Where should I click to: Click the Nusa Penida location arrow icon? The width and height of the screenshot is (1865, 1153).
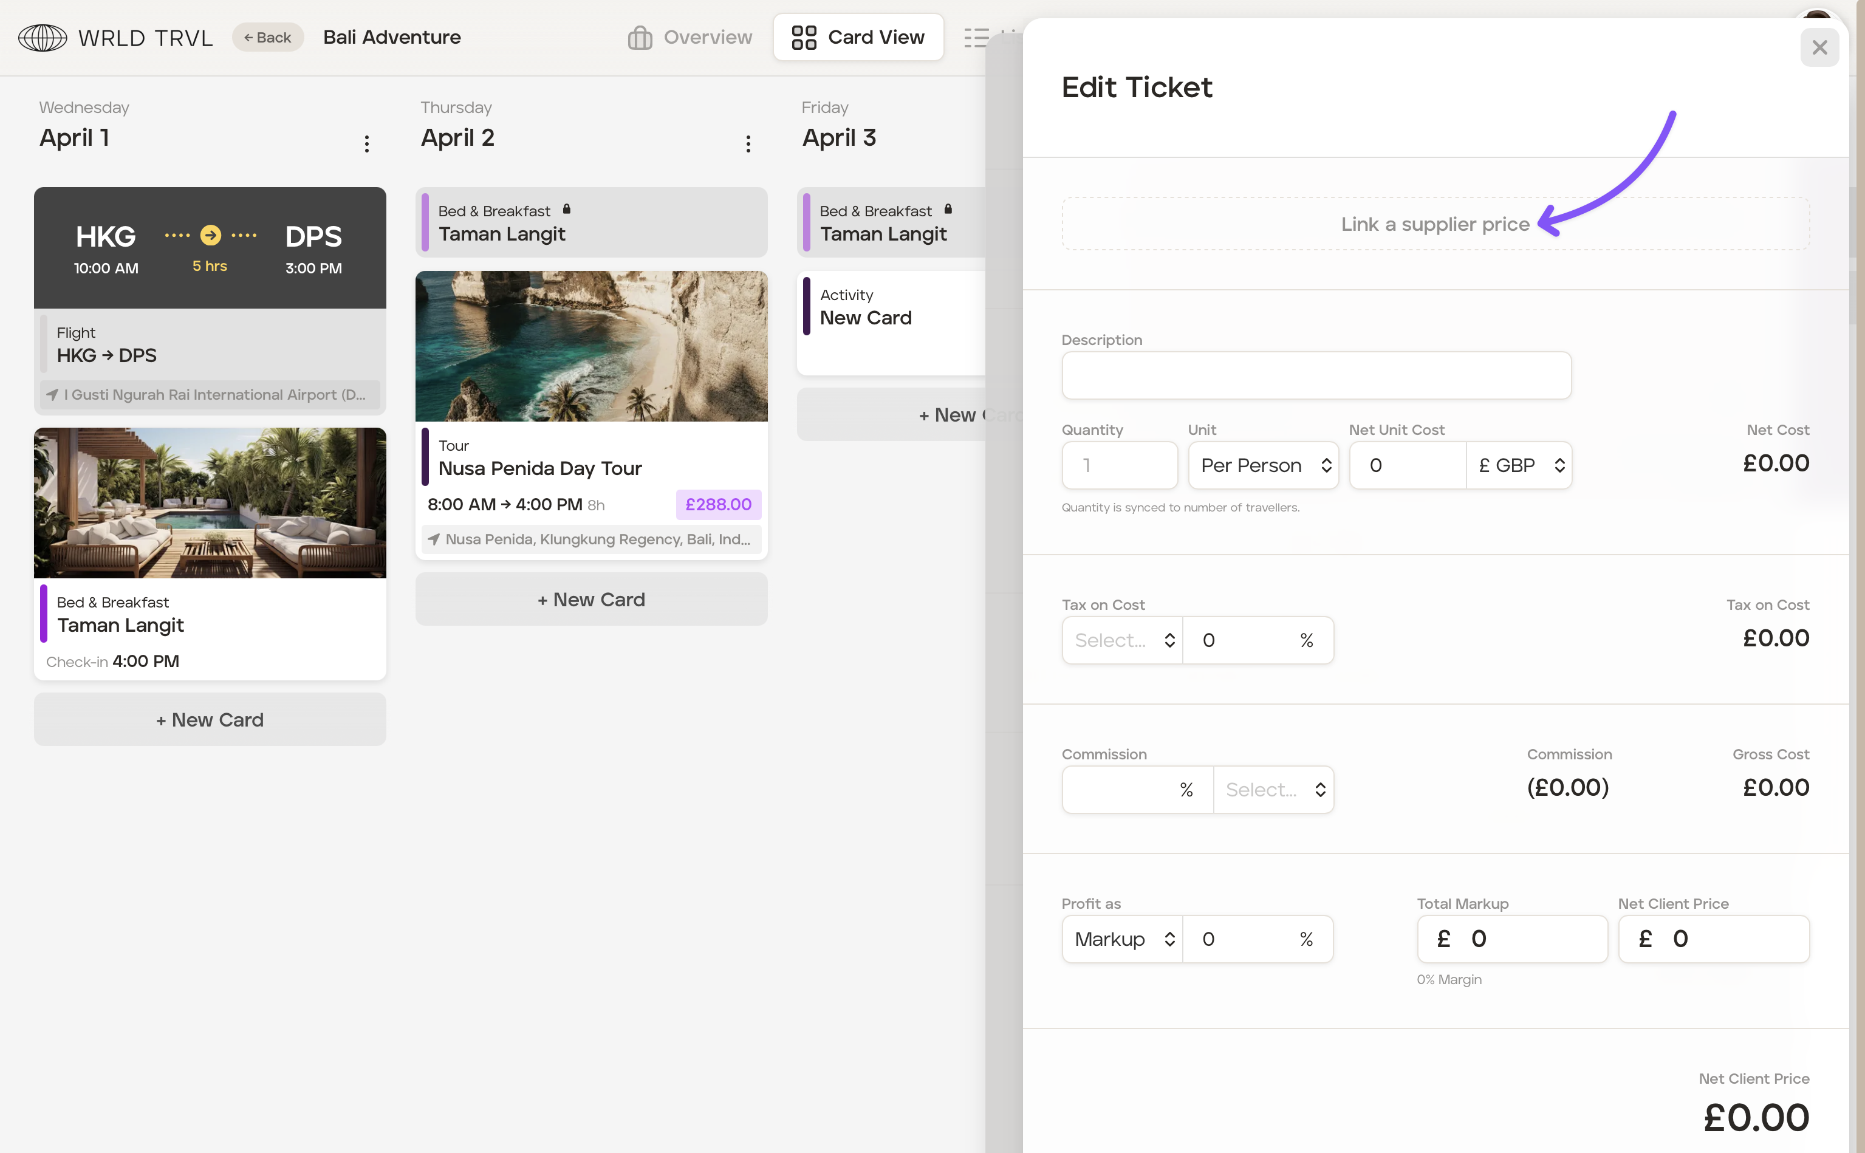pyautogui.click(x=434, y=539)
